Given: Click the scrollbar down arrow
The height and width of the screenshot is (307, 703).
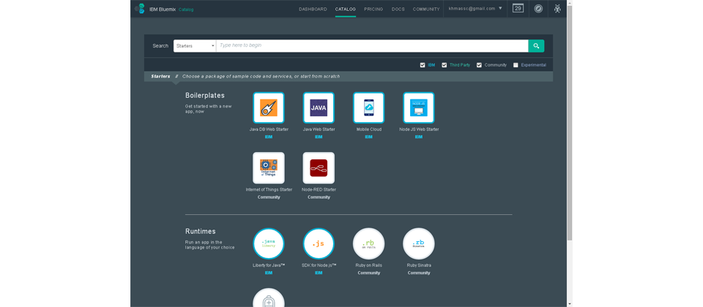Looking at the screenshot, I should click(x=570, y=304).
